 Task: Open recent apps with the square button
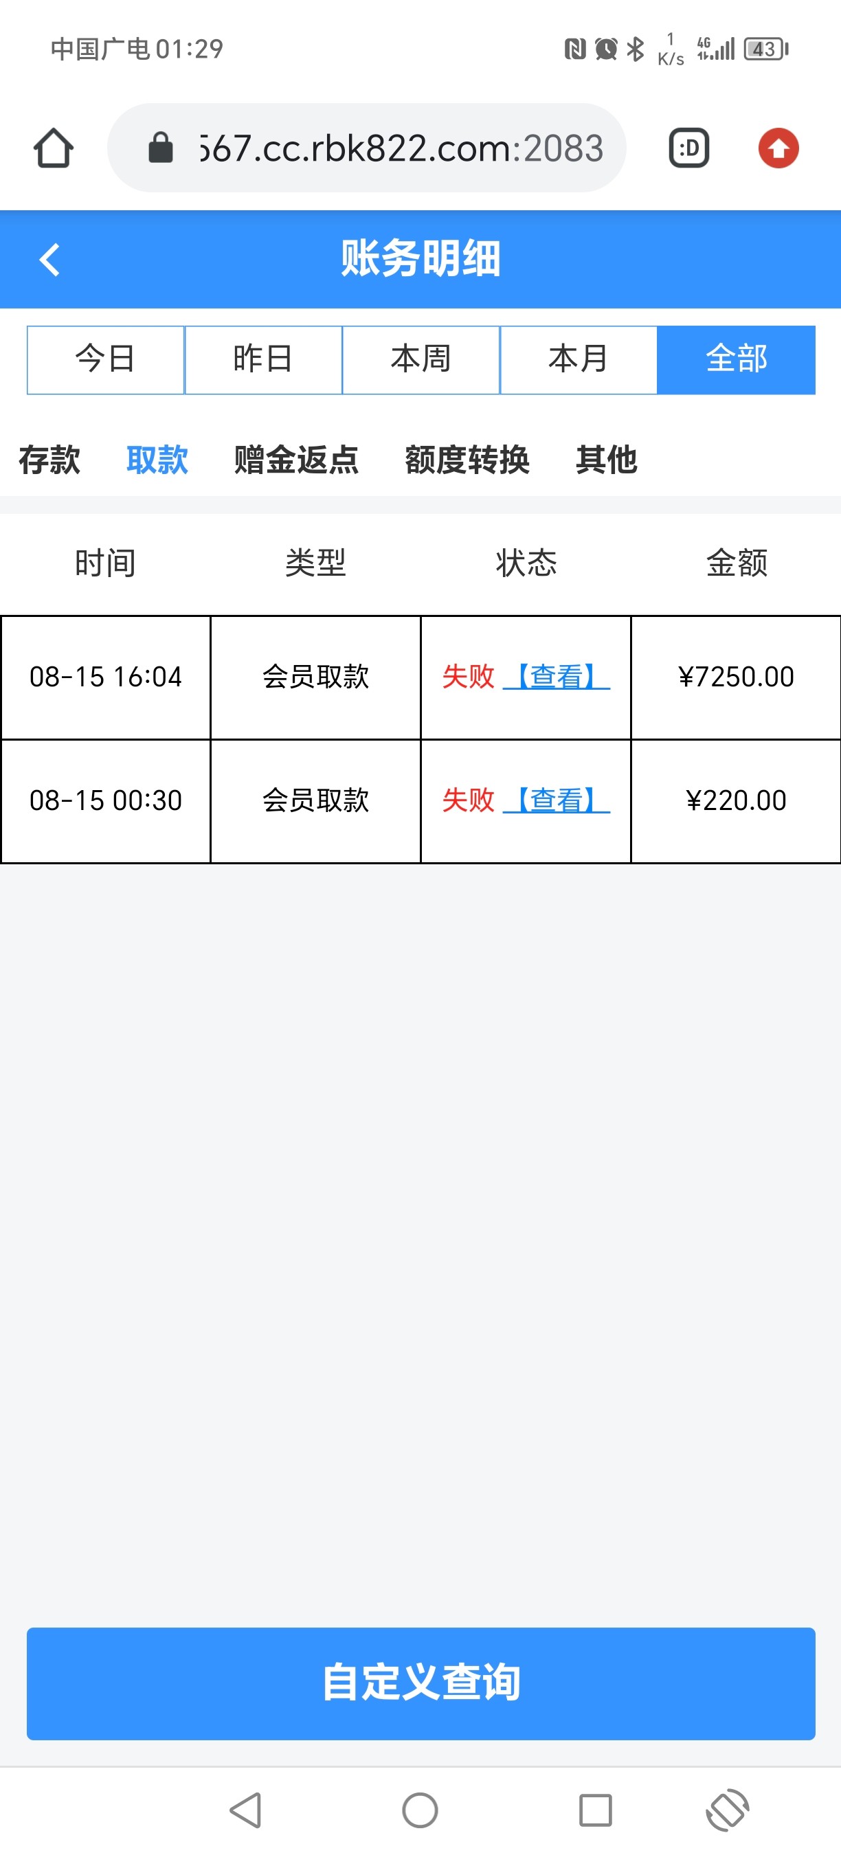[x=595, y=1810]
